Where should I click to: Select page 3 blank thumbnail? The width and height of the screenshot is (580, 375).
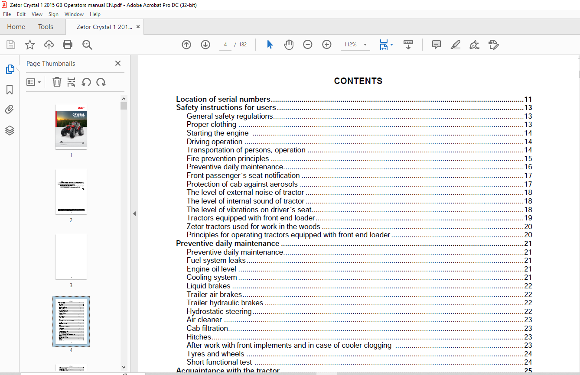(71, 256)
